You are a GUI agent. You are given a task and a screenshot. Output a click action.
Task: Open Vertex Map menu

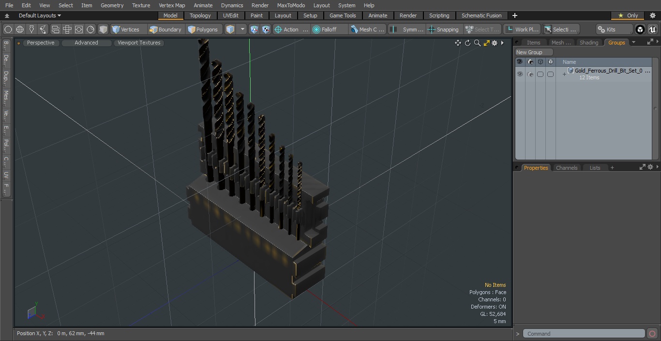(x=172, y=5)
